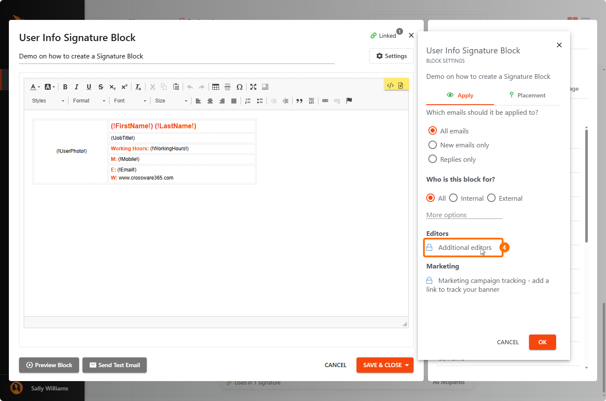Select the New emails only option
This screenshot has width=606, height=401.
[x=433, y=145]
